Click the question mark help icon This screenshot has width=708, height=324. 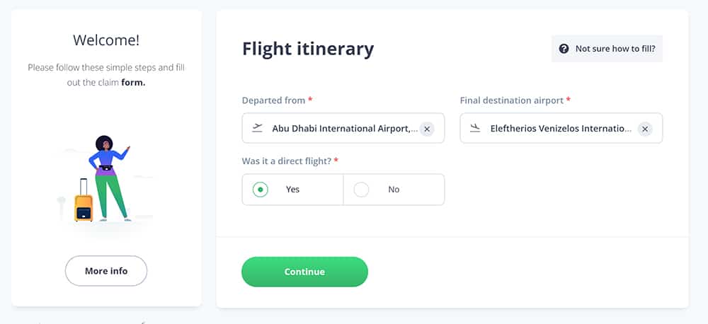coord(564,49)
